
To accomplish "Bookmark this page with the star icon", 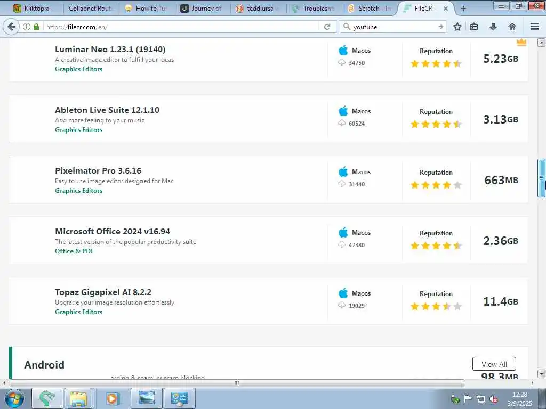I will click(457, 27).
